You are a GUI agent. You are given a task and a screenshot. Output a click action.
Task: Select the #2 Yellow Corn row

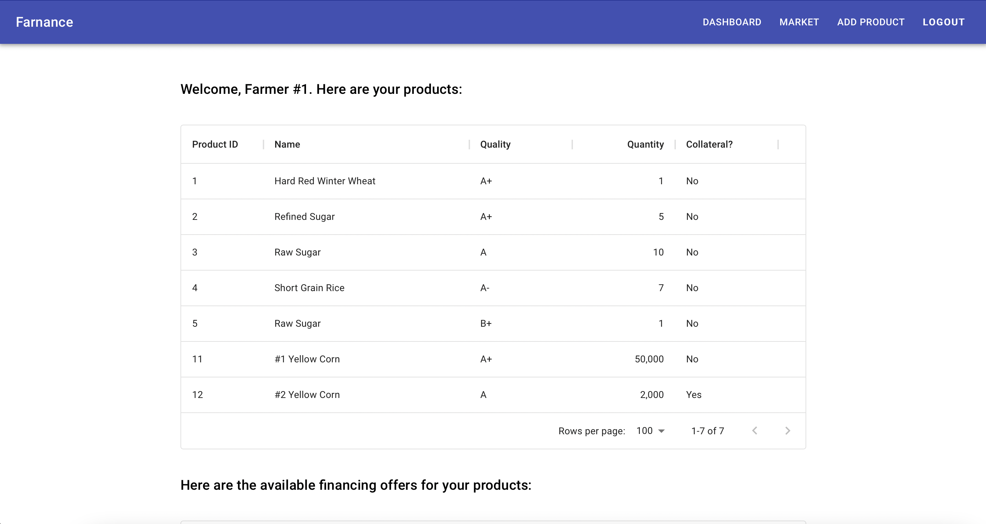tap(307, 395)
